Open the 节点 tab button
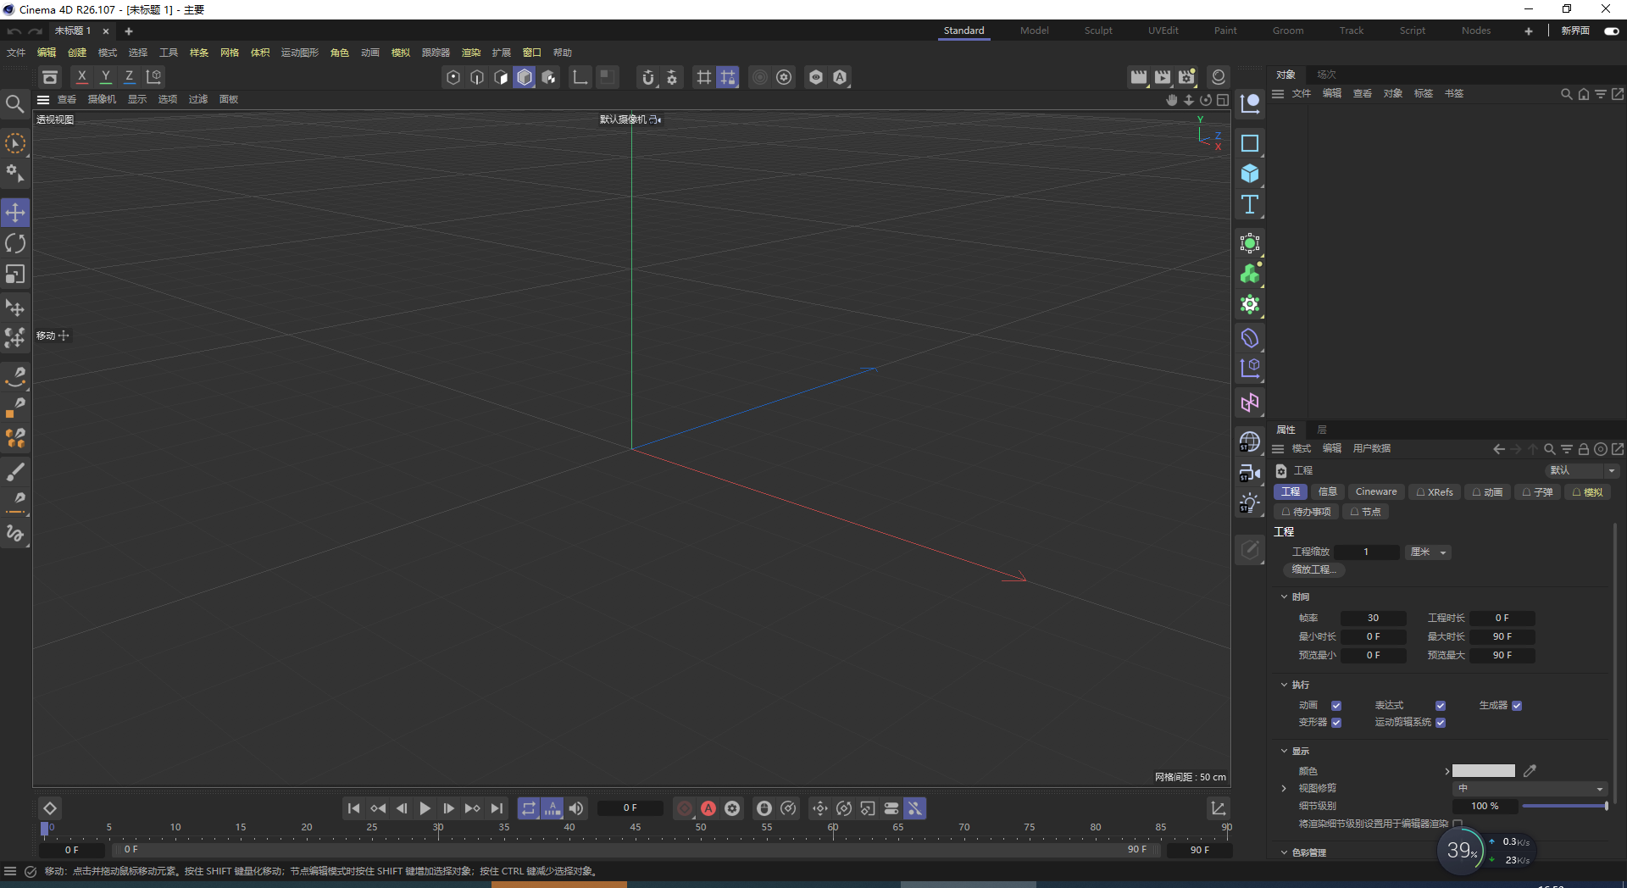The image size is (1627, 888). [x=1365, y=512]
